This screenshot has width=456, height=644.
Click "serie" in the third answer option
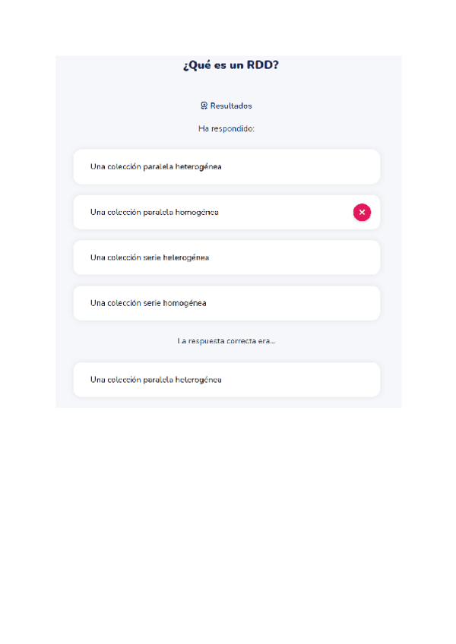pyautogui.click(x=152, y=257)
